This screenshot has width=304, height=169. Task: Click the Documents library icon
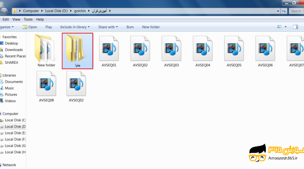pyautogui.click(x=2, y=82)
